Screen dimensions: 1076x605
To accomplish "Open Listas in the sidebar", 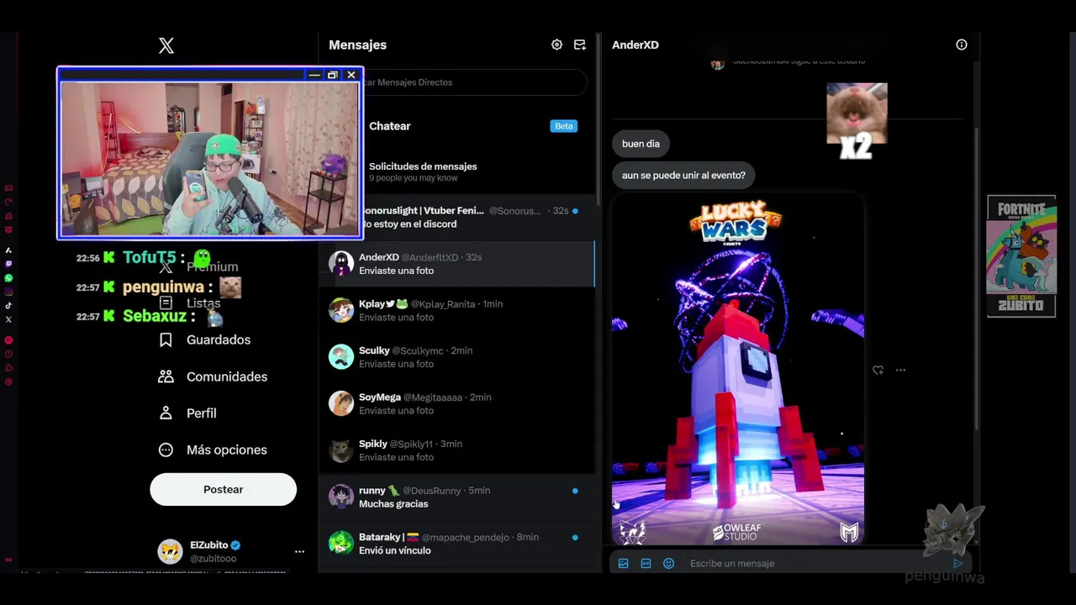I will pyautogui.click(x=192, y=303).
